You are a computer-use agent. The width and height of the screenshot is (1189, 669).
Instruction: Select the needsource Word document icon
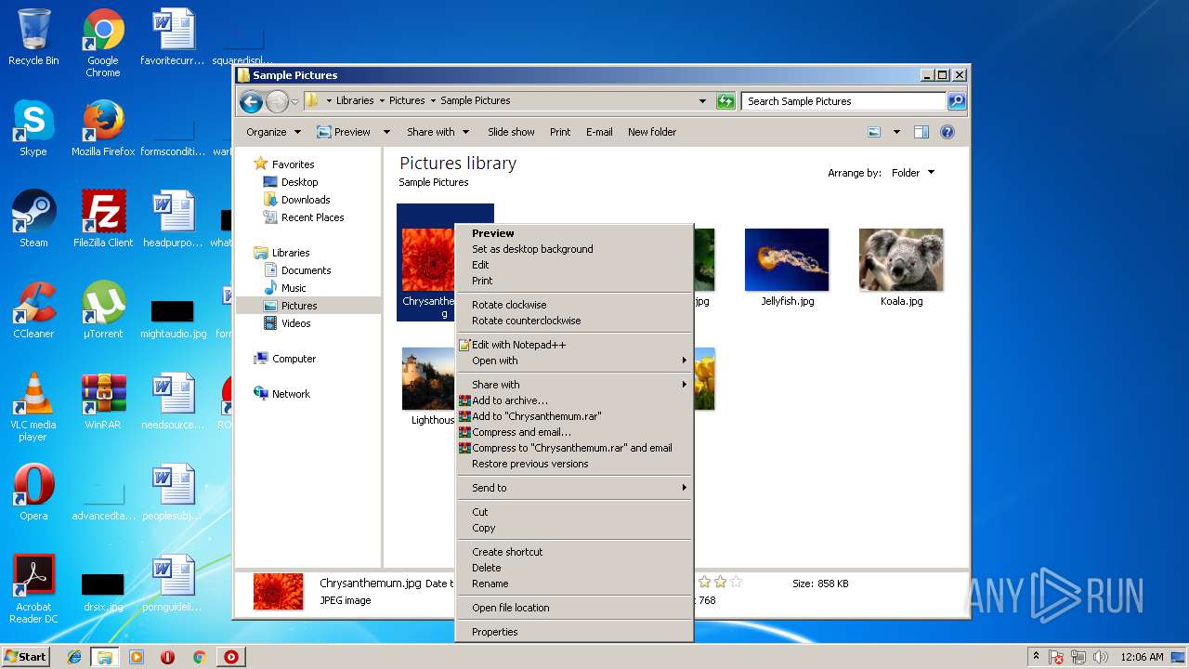pos(173,401)
